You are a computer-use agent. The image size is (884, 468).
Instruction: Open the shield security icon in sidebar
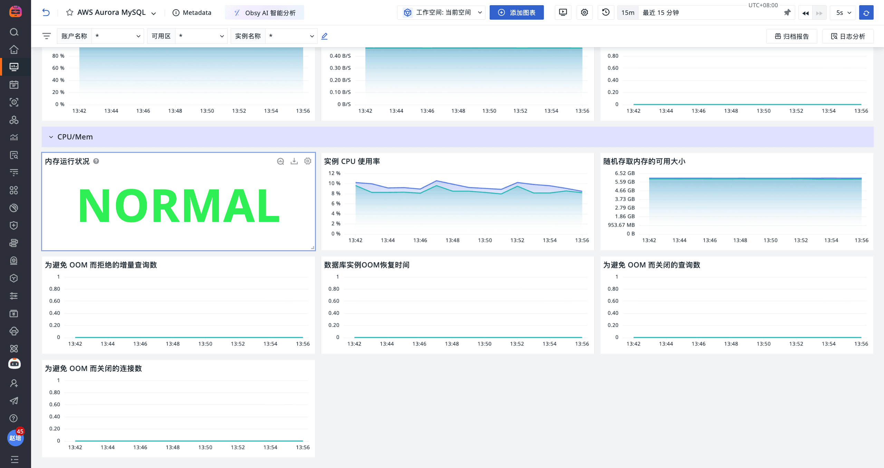point(14,225)
